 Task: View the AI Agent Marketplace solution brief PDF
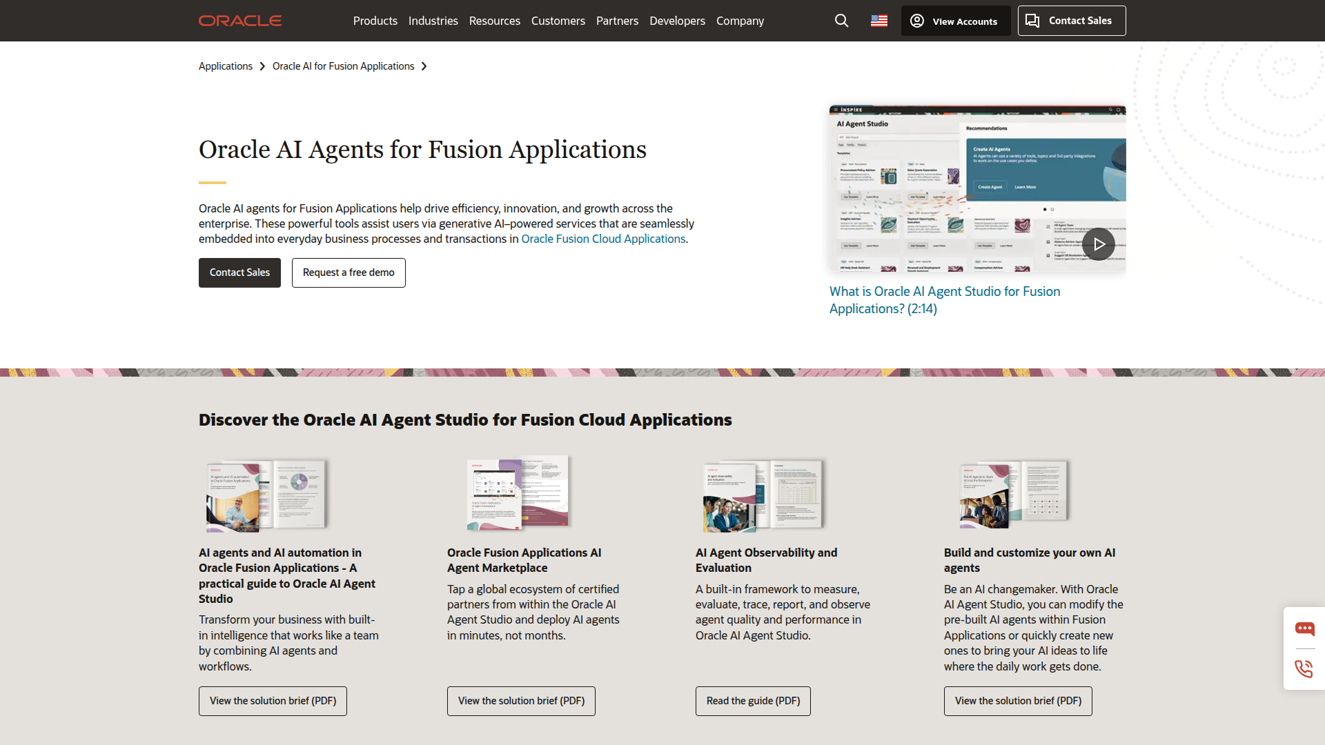tap(521, 701)
